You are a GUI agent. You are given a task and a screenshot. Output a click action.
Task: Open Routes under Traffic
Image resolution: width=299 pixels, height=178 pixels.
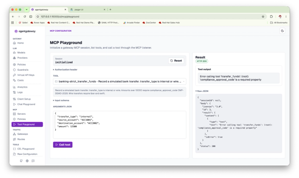[19, 139]
